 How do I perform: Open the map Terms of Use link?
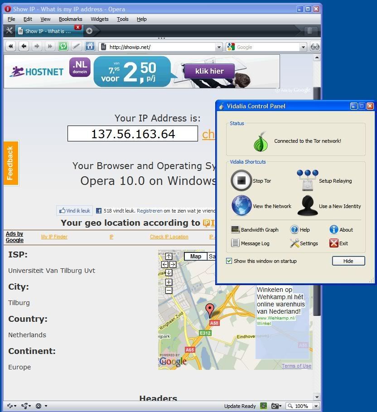pos(296,366)
